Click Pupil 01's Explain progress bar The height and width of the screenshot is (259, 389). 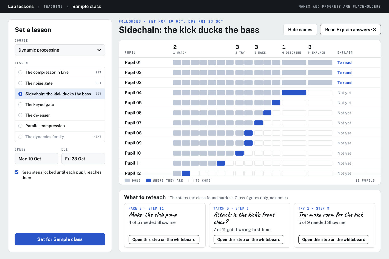[320, 62]
